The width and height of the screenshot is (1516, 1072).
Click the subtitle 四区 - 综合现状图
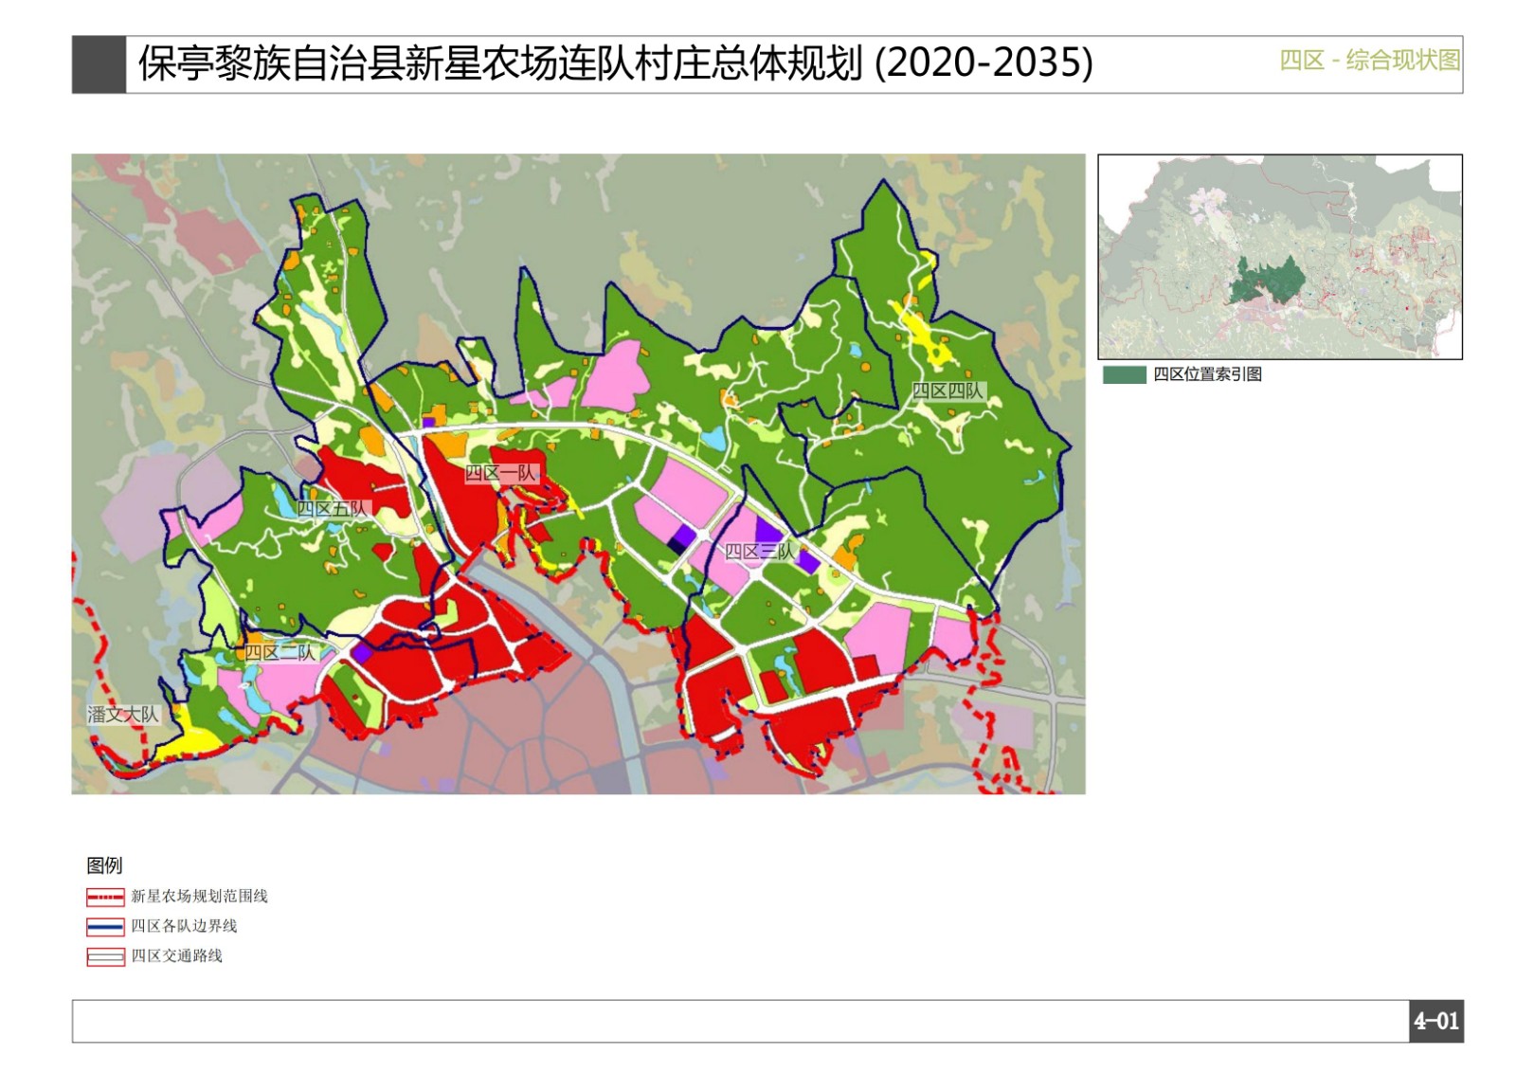(1369, 61)
